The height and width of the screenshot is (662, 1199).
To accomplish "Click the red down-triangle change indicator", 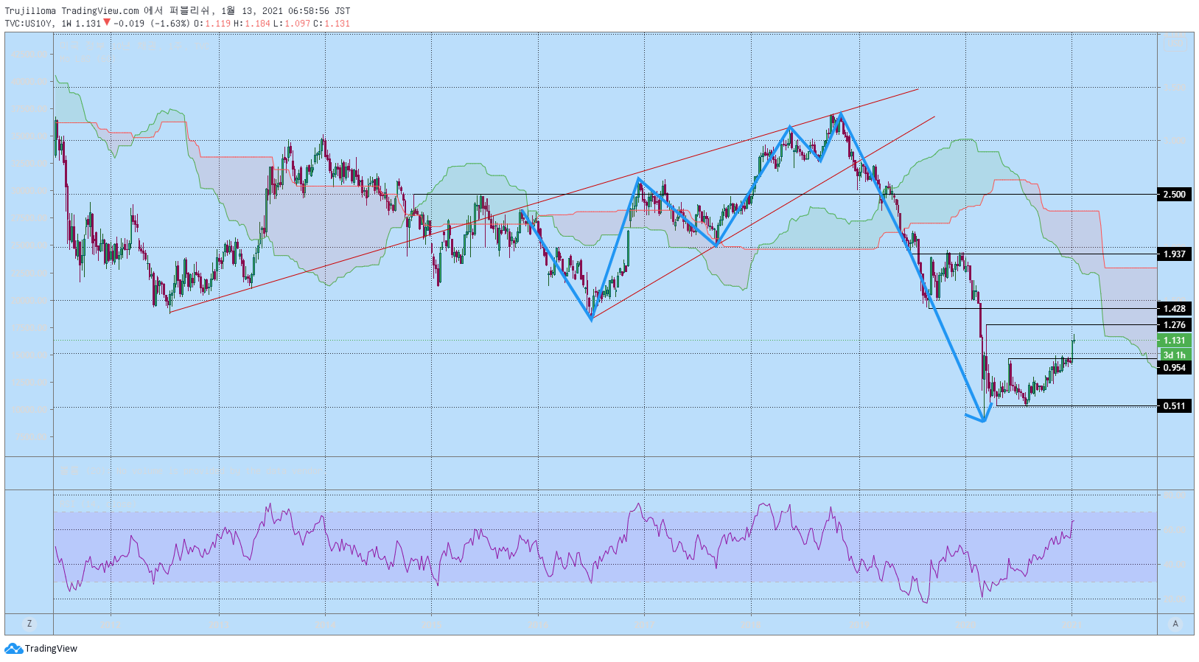I will click(107, 22).
